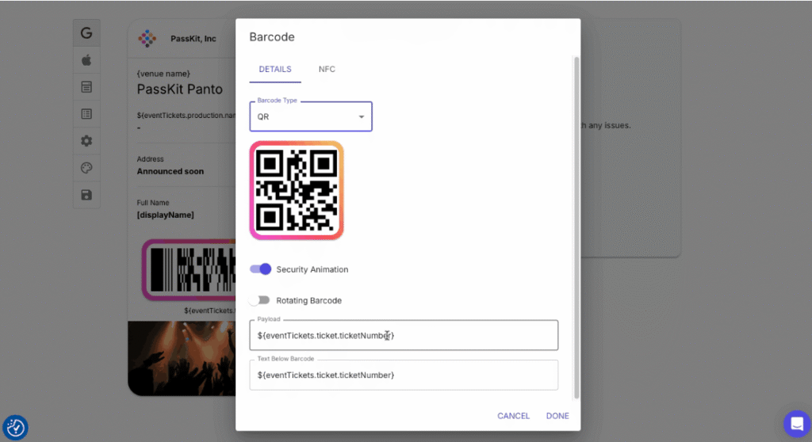The width and height of the screenshot is (812, 442).
Task: Click the layout icon directly below the Apple icon
Action: [x=86, y=87]
